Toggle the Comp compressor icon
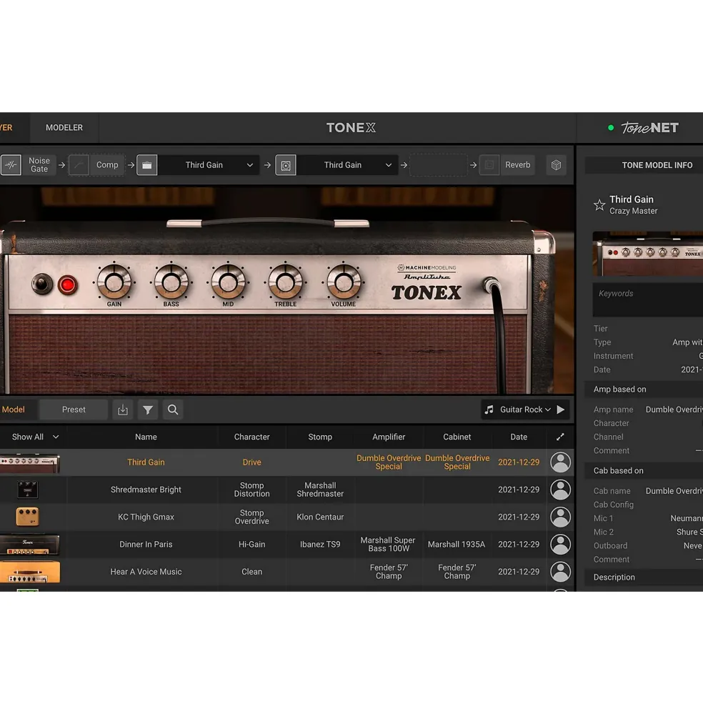This screenshot has height=704, width=703. [79, 165]
